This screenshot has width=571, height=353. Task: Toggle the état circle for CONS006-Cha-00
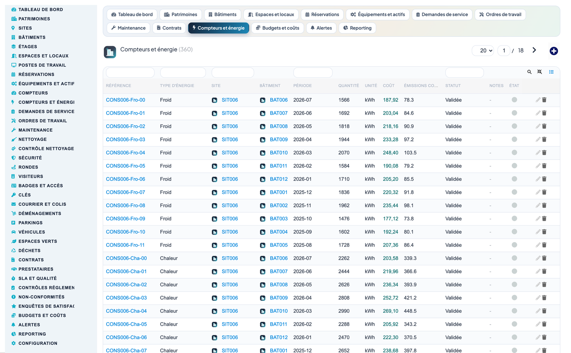[x=514, y=258]
